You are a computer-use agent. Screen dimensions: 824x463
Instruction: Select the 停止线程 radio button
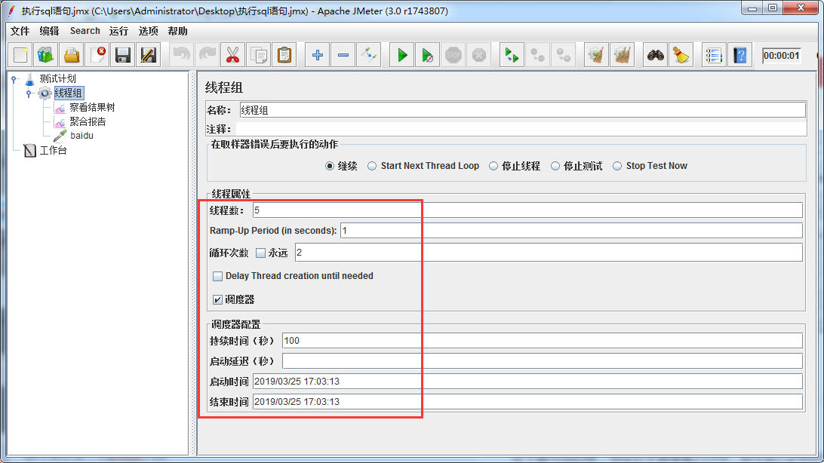493,166
